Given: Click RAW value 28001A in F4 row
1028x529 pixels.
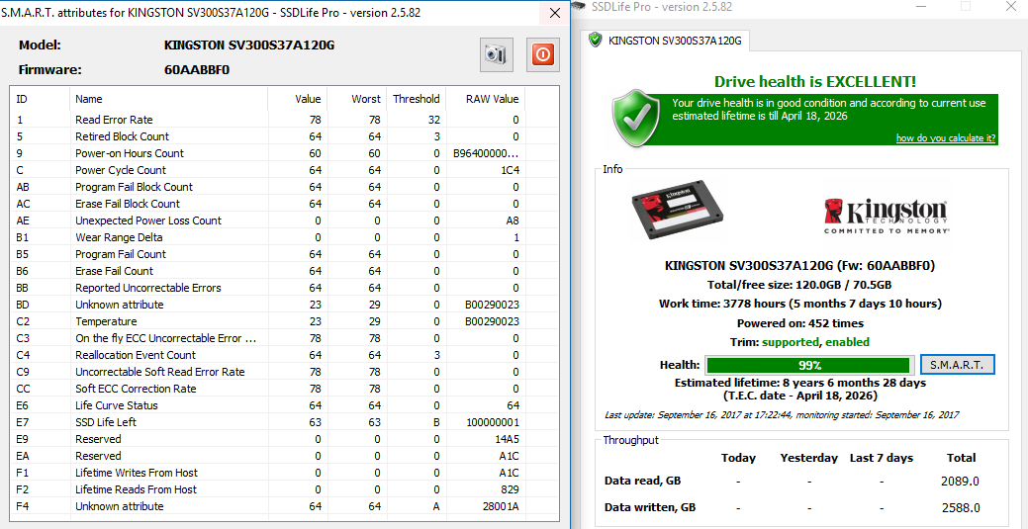Looking at the screenshot, I should (503, 506).
